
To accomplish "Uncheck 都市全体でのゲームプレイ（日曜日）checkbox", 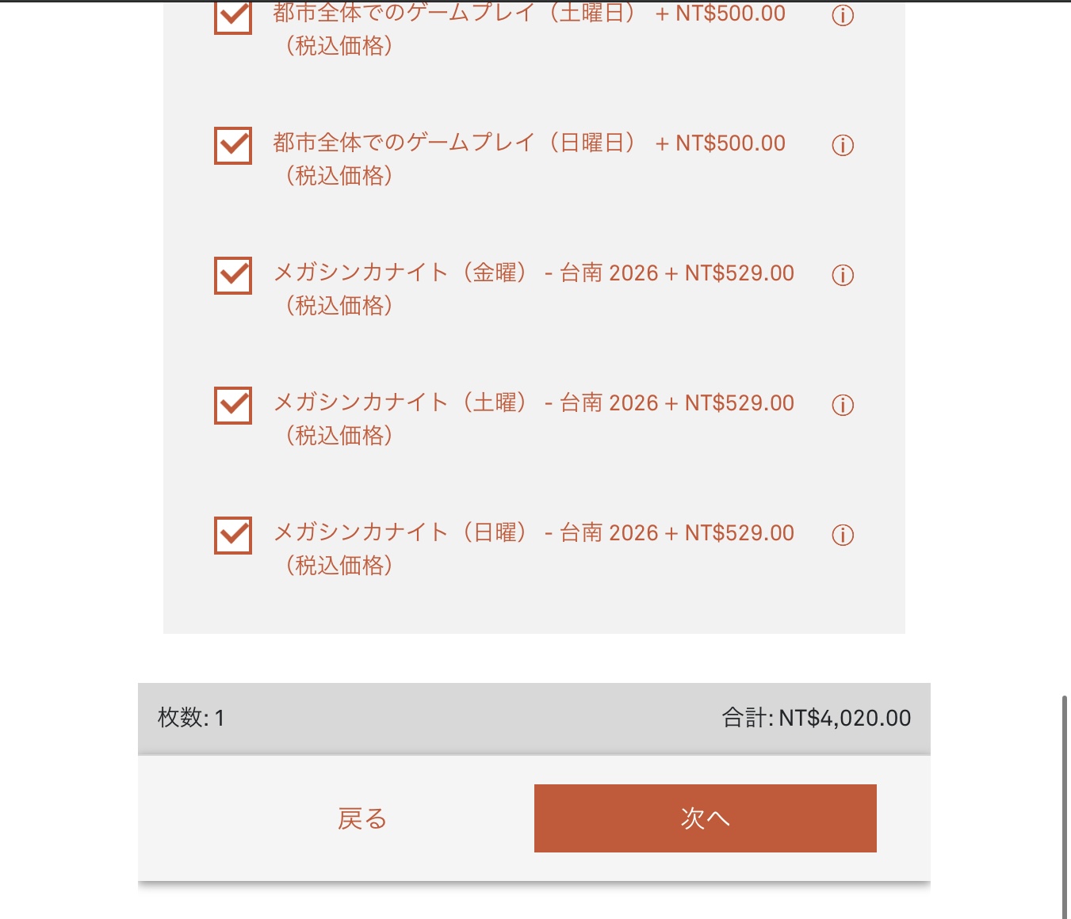I will [233, 146].
